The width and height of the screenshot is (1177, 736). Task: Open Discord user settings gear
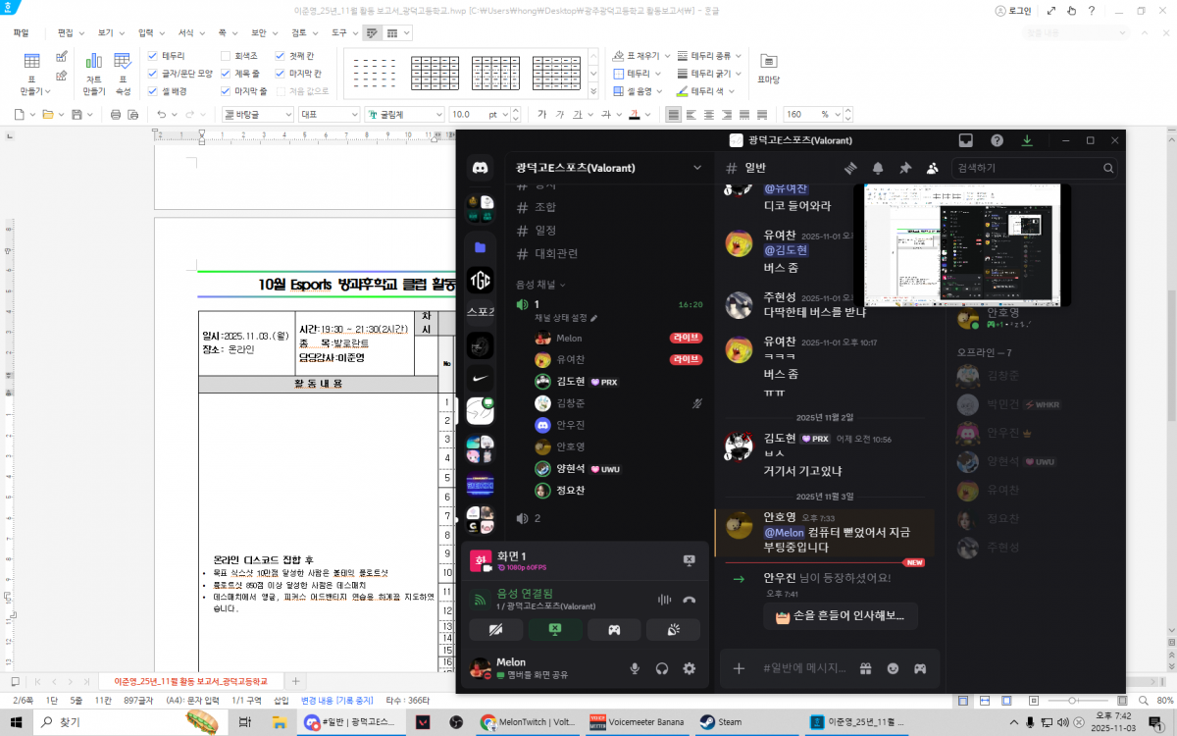coord(690,669)
